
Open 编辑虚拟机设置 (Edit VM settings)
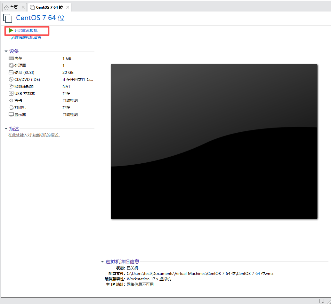coord(27,37)
